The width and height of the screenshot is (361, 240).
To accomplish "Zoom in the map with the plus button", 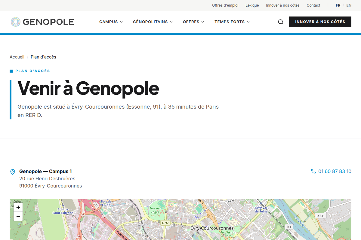I will (18, 207).
